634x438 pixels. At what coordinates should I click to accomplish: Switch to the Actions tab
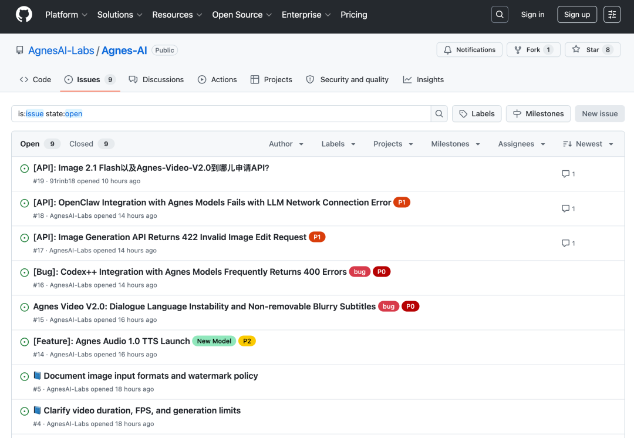coord(217,80)
